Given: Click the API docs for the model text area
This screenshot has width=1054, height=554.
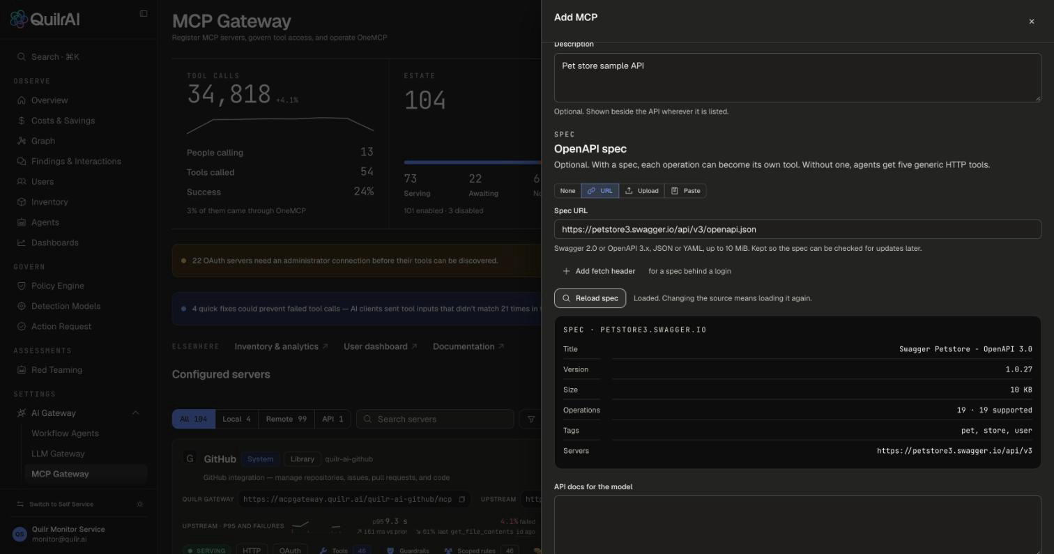Looking at the screenshot, I should [797, 525].
